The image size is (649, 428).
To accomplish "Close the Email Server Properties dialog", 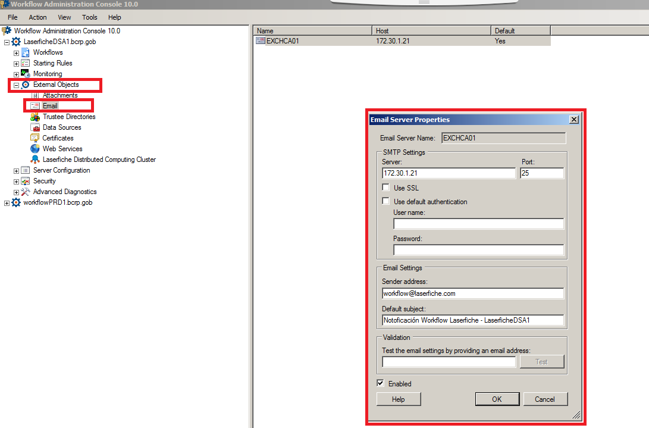I will click(573, 120).
